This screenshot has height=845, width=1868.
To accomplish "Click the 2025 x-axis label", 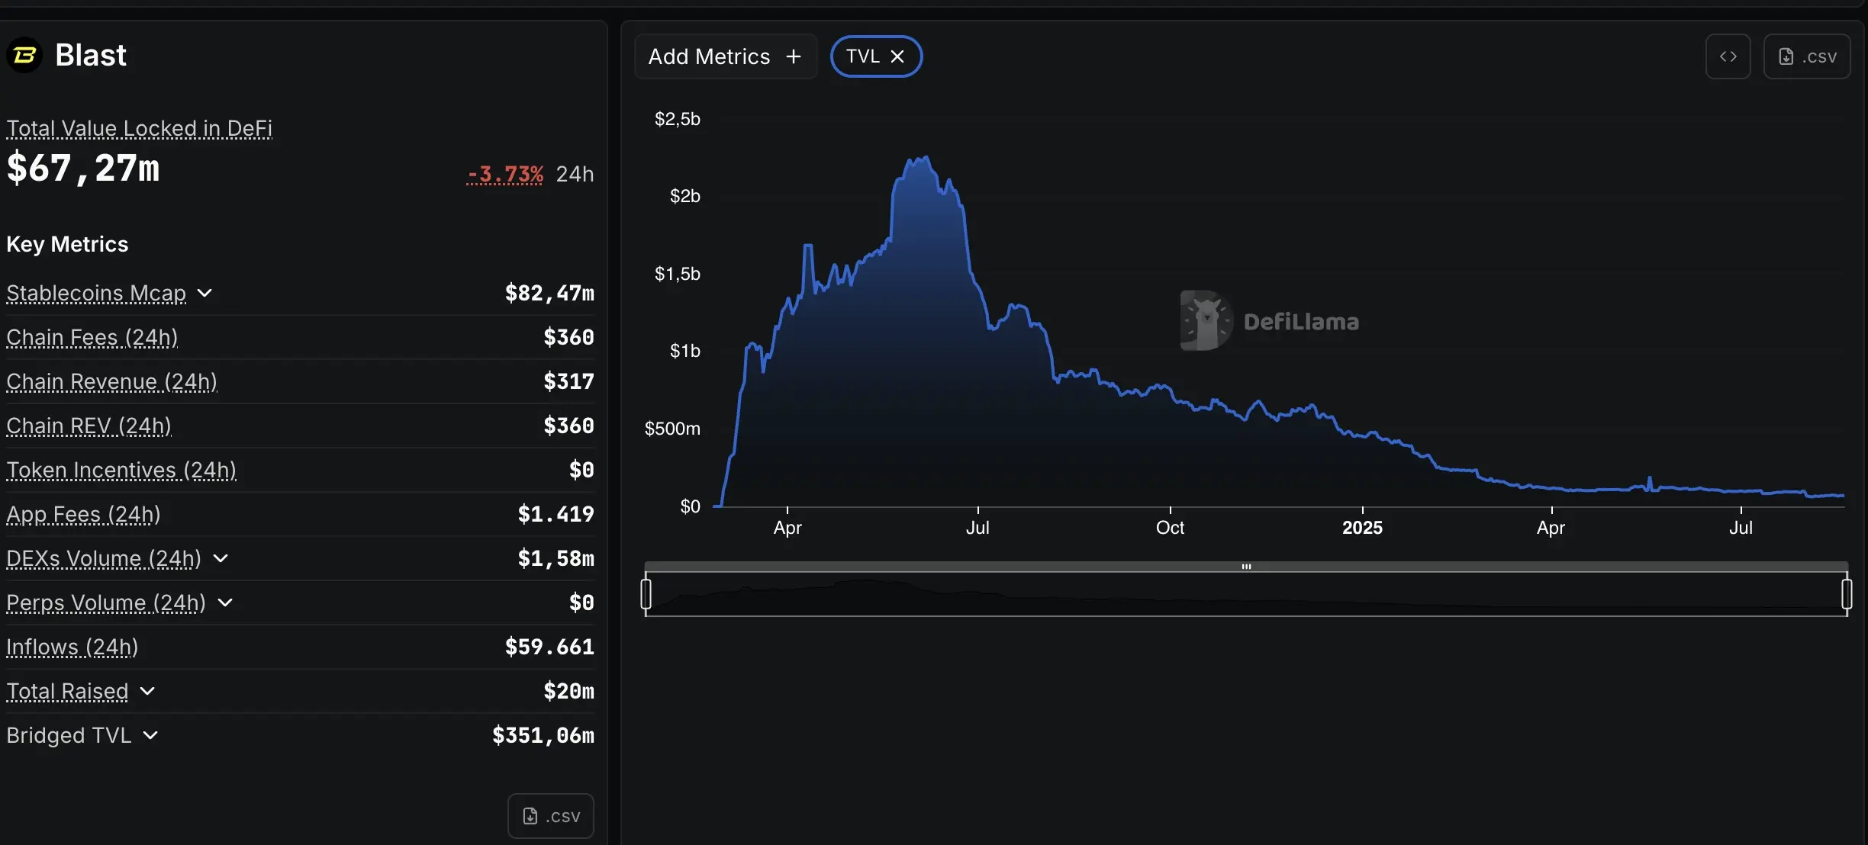I will pyautogui.click(x=1362, y=528).
